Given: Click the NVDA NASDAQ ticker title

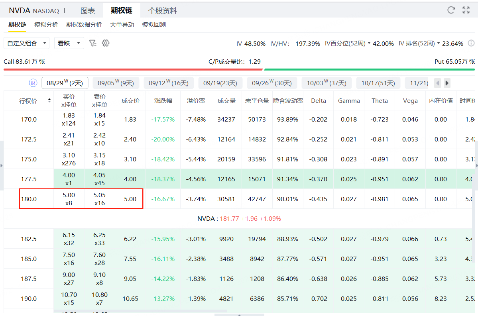Looking at the screenshot, I should [x=34, y=11].
